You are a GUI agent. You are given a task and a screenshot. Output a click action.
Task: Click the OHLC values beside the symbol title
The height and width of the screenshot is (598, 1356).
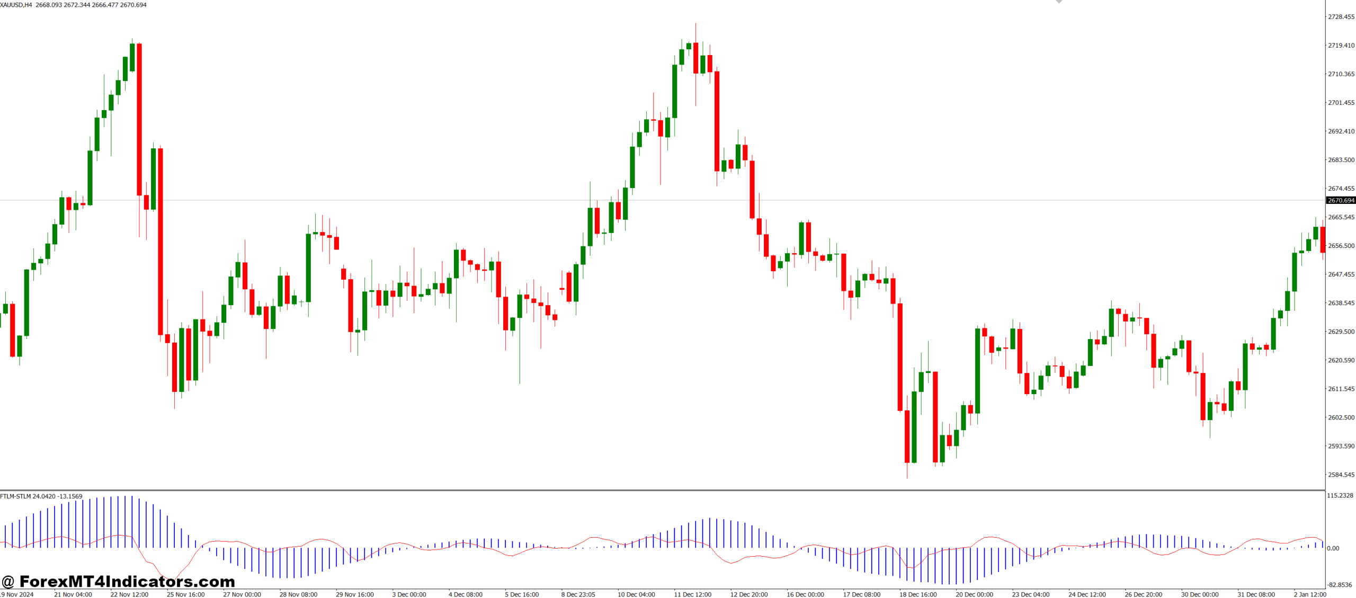pos(91,5)
